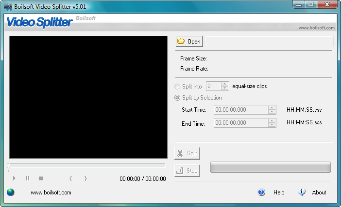Screen dimensions: 341x207
Task: Click the file path field beside Open
Action: pos(269,42)
